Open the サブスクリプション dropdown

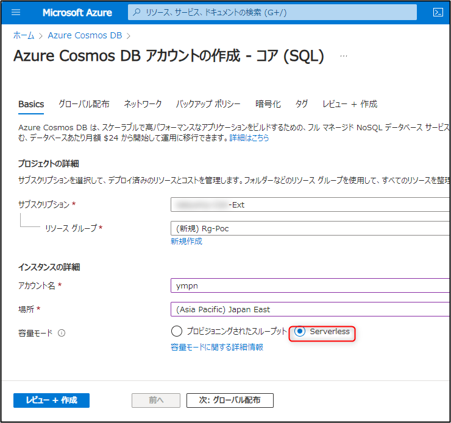(311, 205)
